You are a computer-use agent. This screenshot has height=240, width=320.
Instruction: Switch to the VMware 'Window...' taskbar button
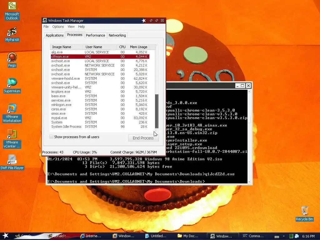123,236
